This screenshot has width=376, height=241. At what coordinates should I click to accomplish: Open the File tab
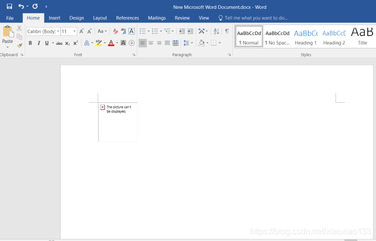pyautogui.click(x=10, y=18)
